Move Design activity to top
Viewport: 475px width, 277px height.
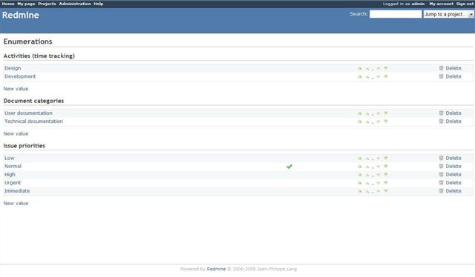click(x=359, y=68)
